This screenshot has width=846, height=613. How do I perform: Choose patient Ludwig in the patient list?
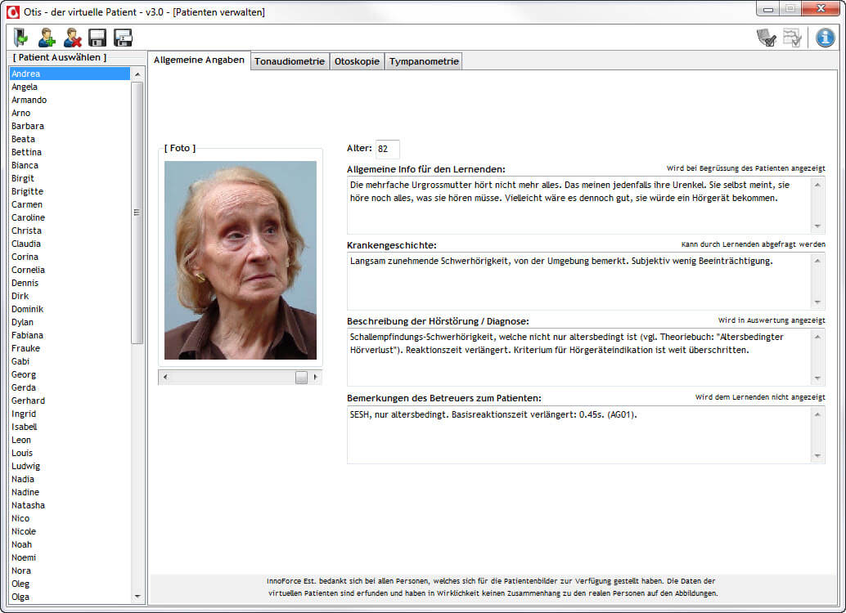[x=25, y=466]
